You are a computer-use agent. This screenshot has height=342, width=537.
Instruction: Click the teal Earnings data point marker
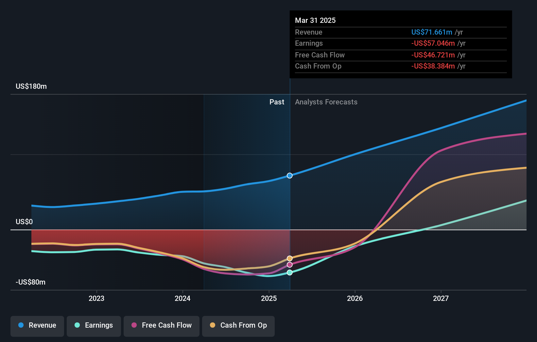(290, 272)
